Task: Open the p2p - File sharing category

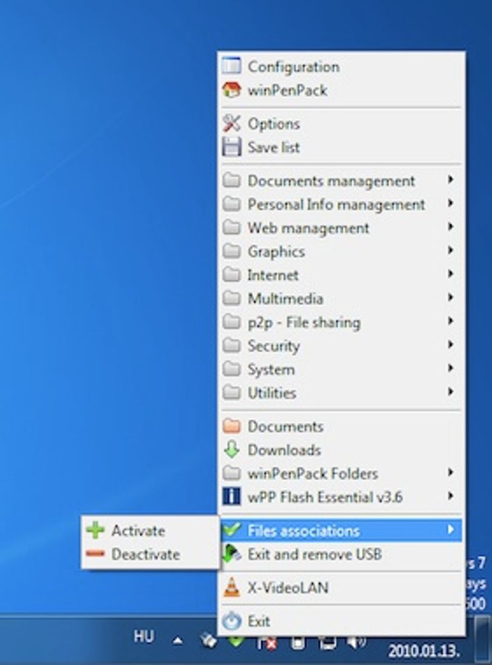Action: pyautogui.click(x=341, y=322)
